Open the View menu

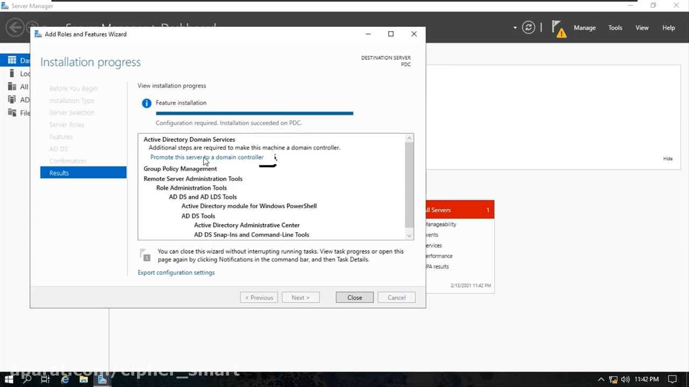click(642, 28)
